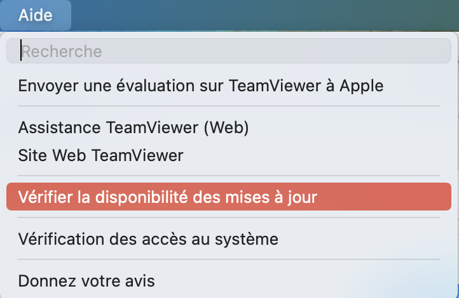Image resolution: width=459 pixels, height=298 pixels.
Task: Click Donnez votre avis
Action: point(86,280)
